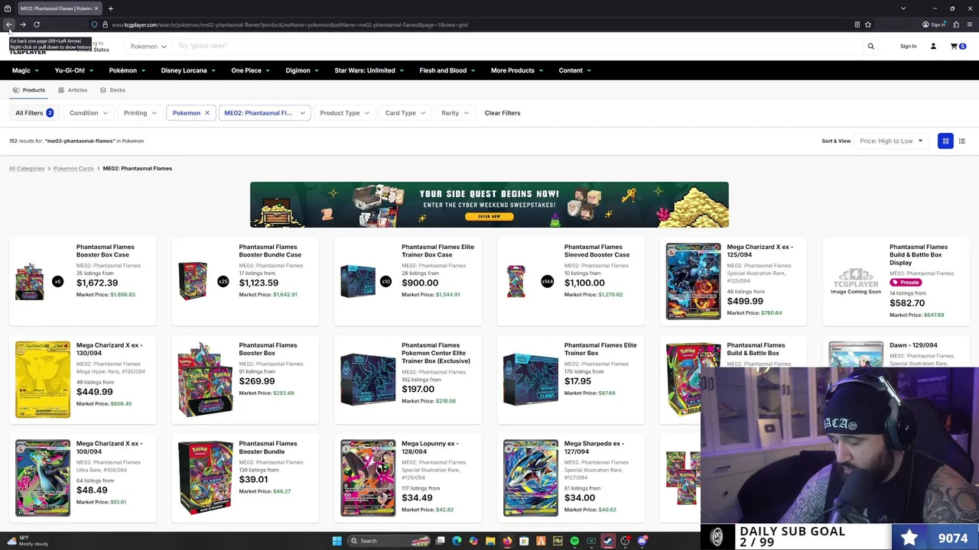Open All Filters panel

click(x=34, y=113)
